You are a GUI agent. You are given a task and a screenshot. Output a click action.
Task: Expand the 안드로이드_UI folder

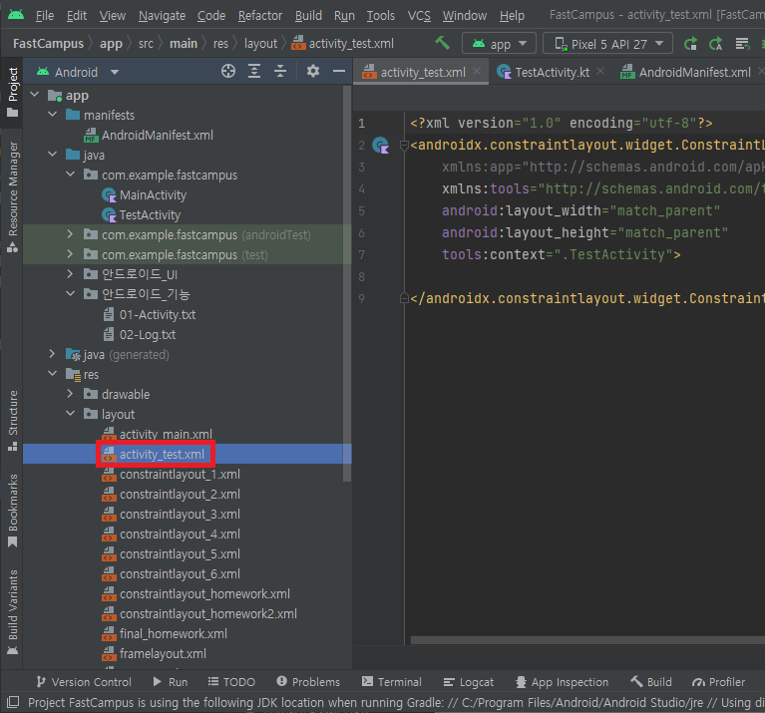click(70, 273)
